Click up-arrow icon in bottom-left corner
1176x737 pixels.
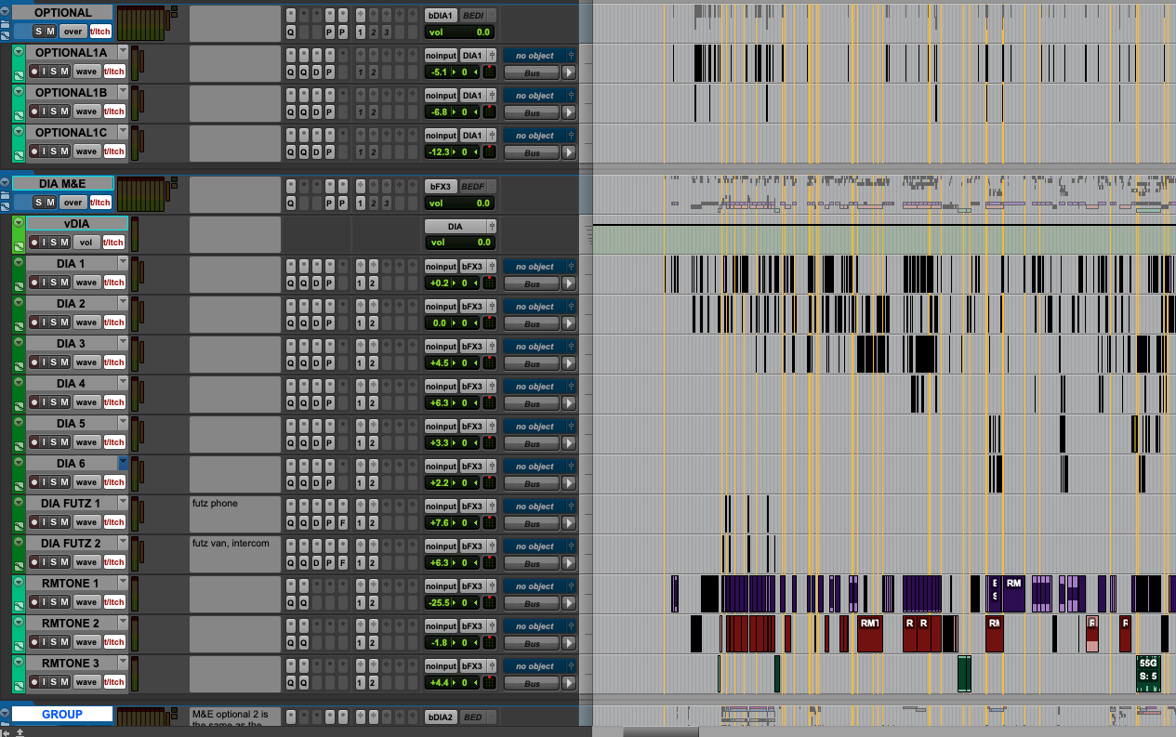coord(19,732)
